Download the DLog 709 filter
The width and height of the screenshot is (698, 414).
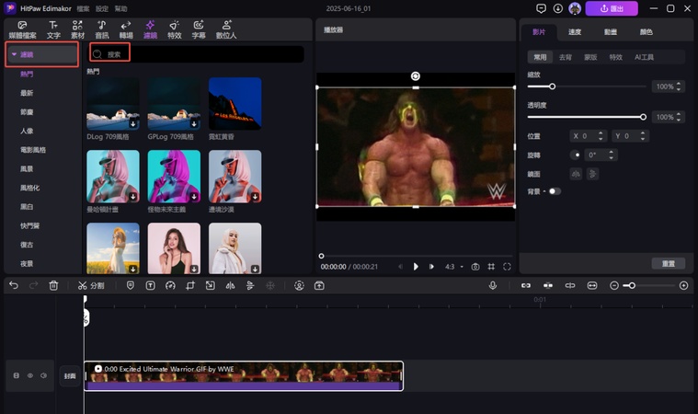pyautogui.click(x=132, y=124)
